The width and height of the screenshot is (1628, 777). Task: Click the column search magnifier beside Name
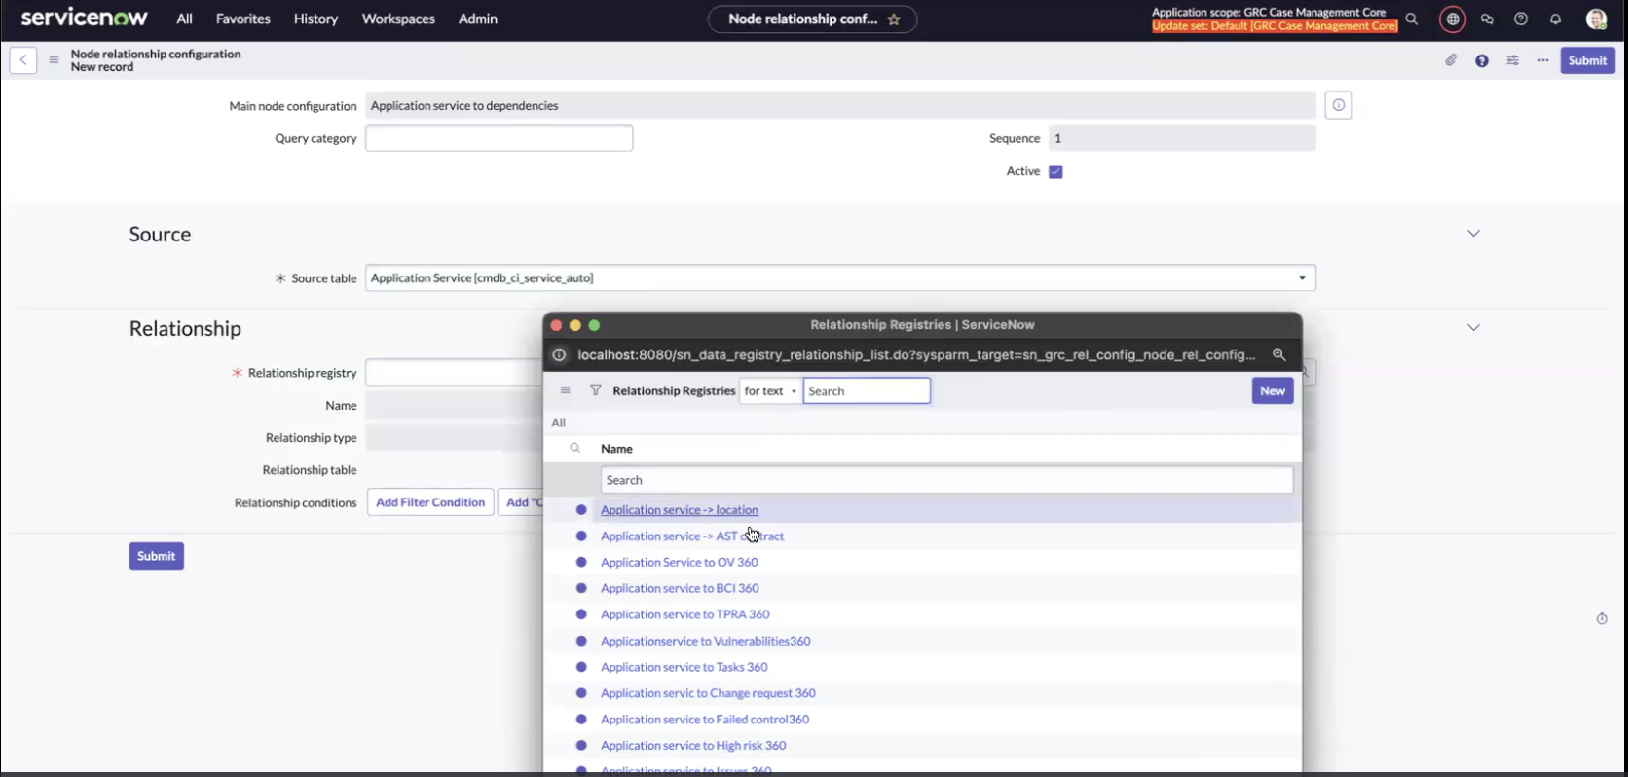[x=575, y=449]
